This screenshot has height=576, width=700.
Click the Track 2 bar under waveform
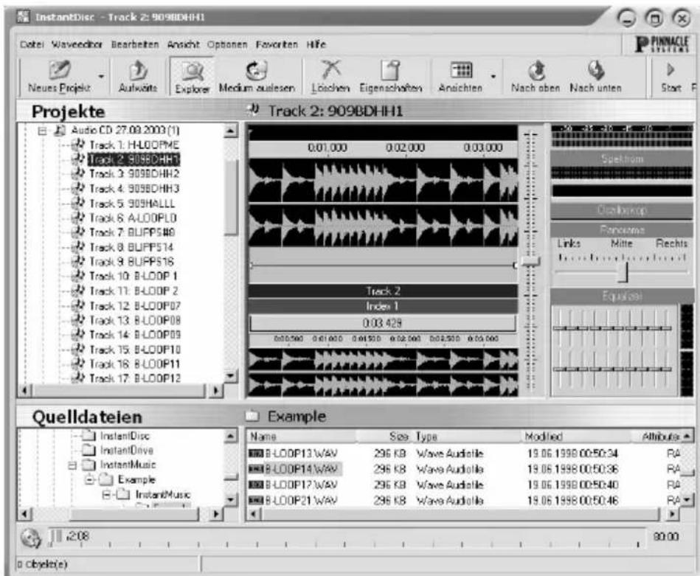point(383,291)
